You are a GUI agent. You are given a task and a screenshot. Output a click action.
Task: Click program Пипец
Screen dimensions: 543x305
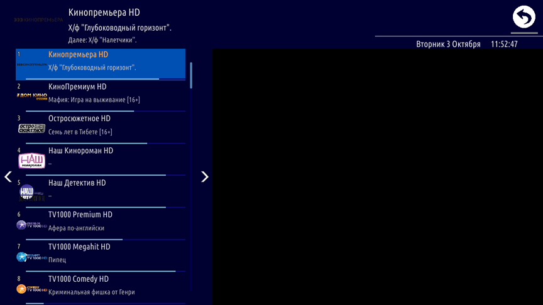pyautogui.click(x=57, y=260)
